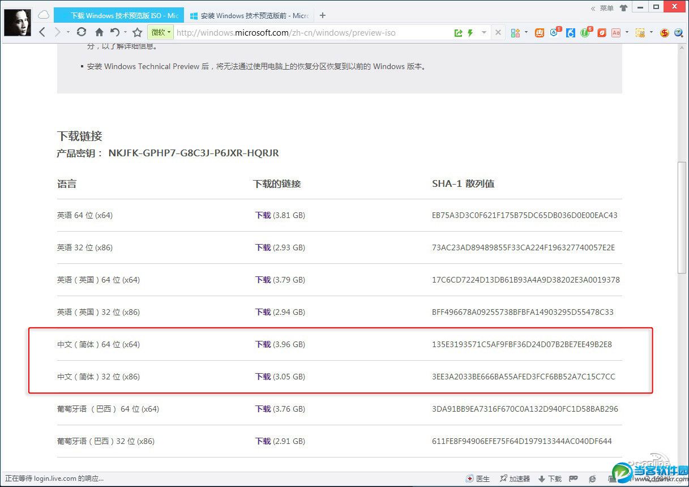
Task: Click the undo closed tab icon
Action: [115, 32]
